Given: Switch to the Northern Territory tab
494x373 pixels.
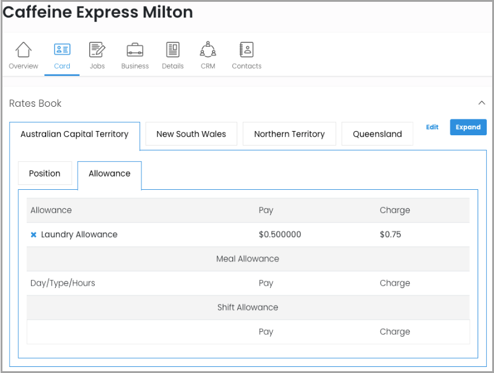Looking at the screenshot, I should [289, 134].
